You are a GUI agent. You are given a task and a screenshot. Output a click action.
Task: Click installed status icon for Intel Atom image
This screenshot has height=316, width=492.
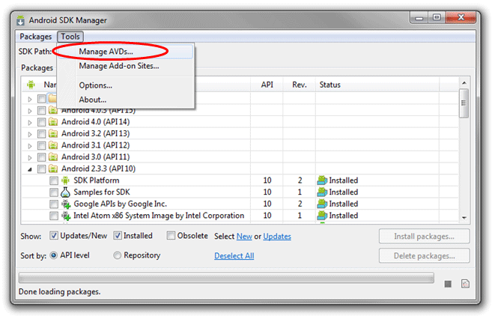click(x=322, y=216)
